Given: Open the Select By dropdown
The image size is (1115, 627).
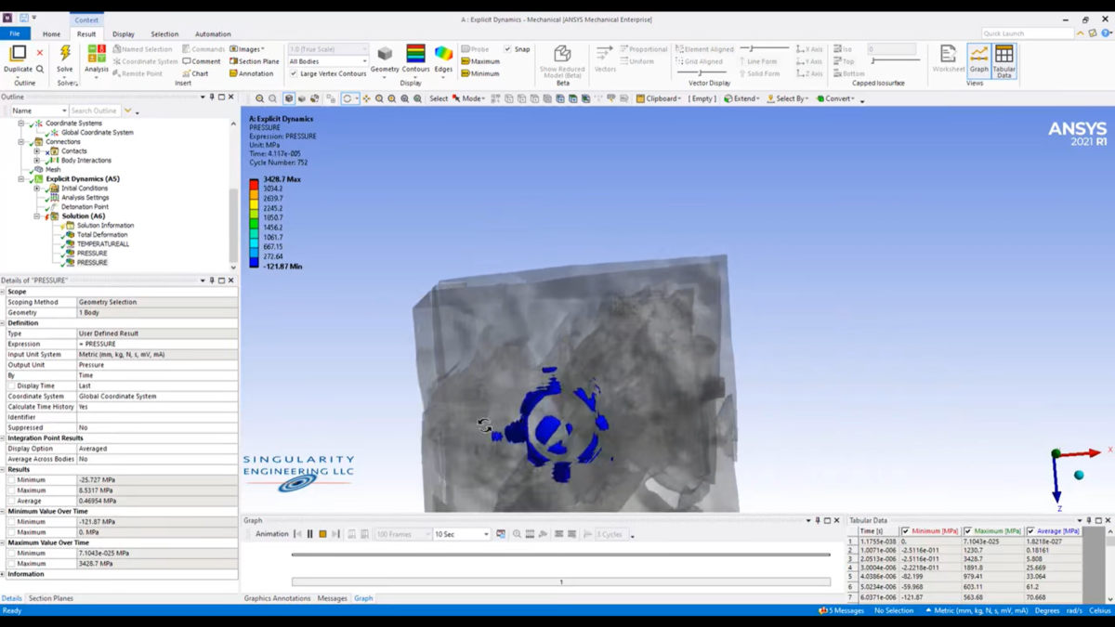Looking at the screenshot, I should 788,98.
